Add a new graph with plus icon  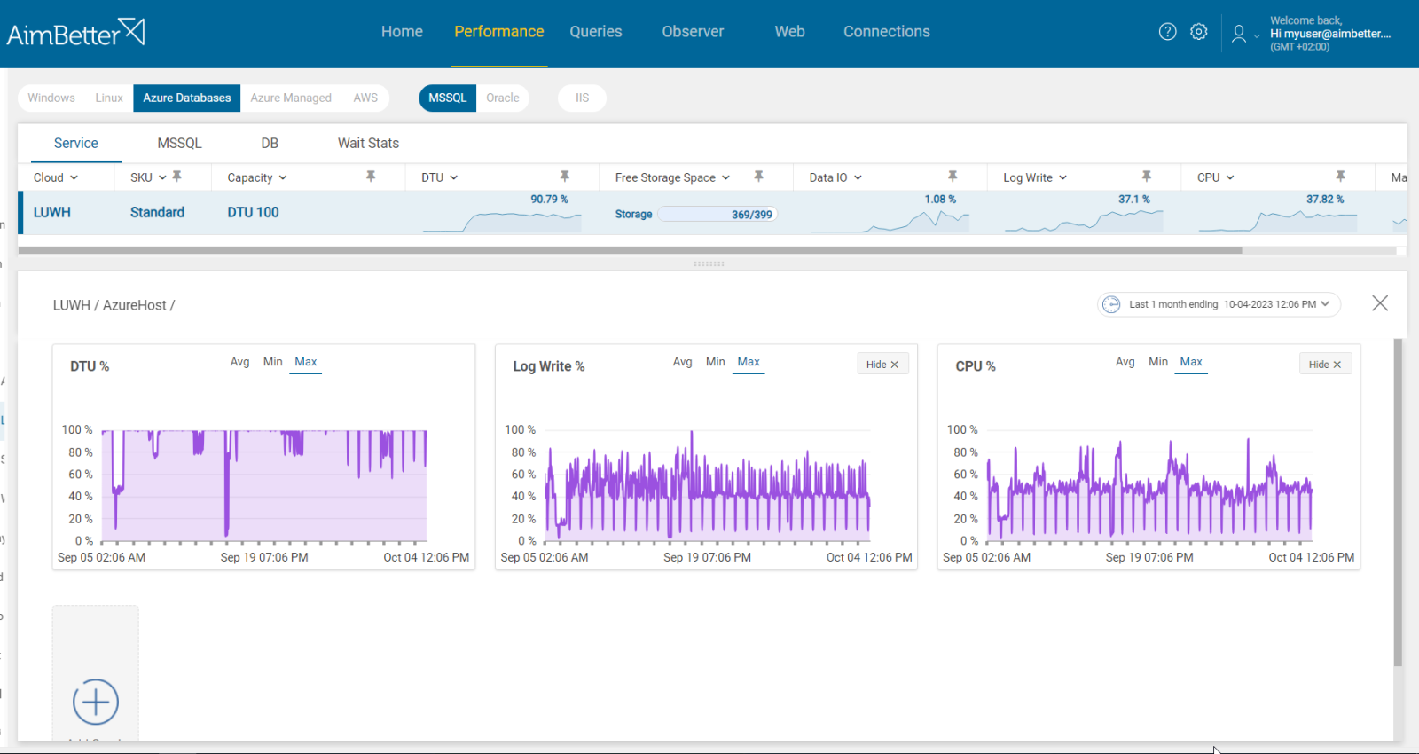click(96, 702)
